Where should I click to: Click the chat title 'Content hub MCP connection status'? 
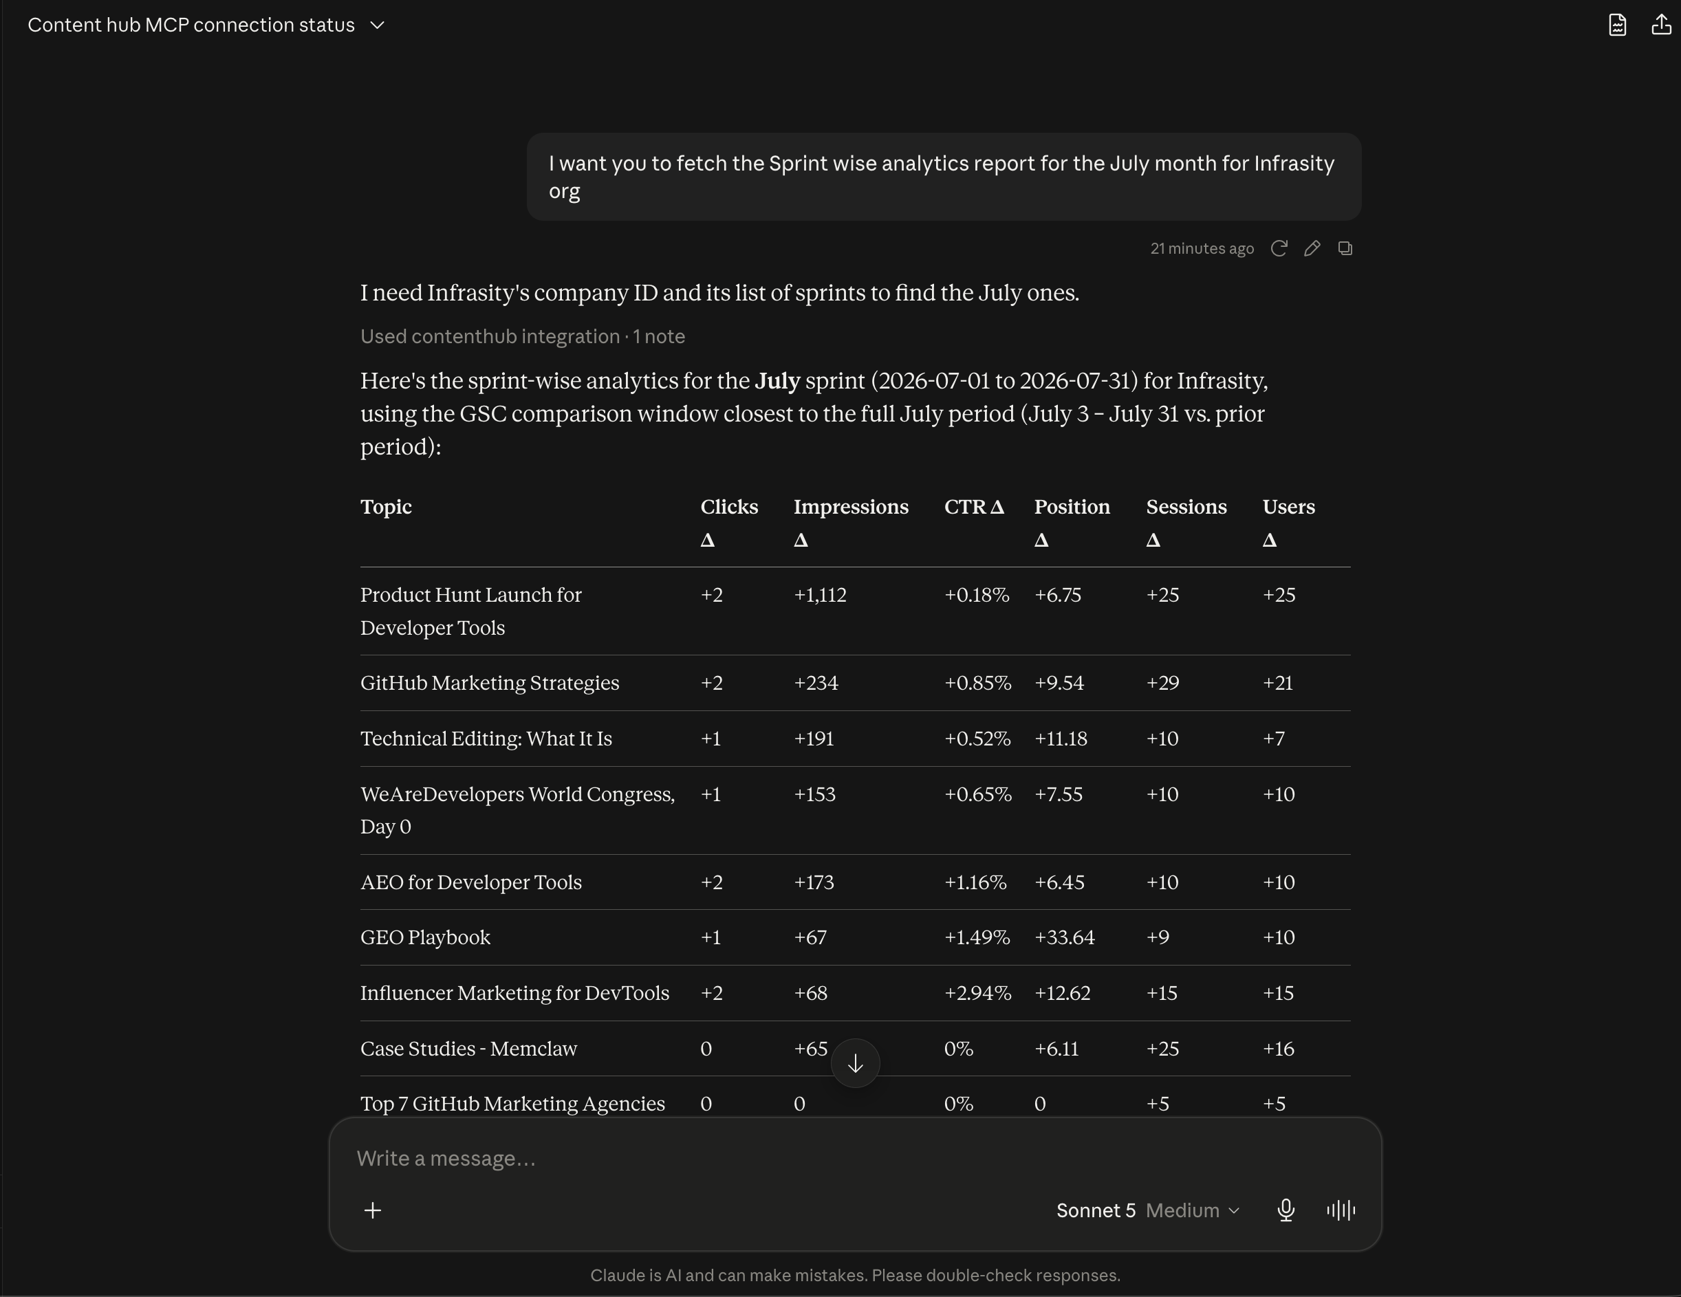(191, 25)
